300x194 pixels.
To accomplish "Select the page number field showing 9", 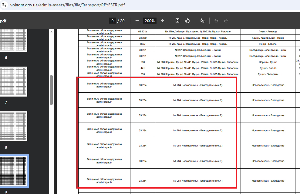I will [112, 21].
